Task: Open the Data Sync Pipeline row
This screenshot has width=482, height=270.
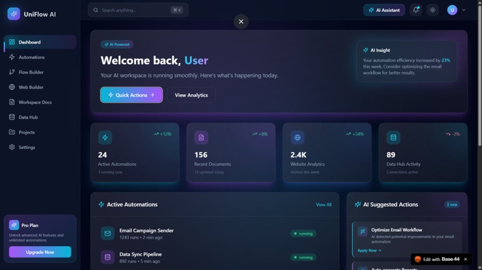Action: [x=215, y=257]
